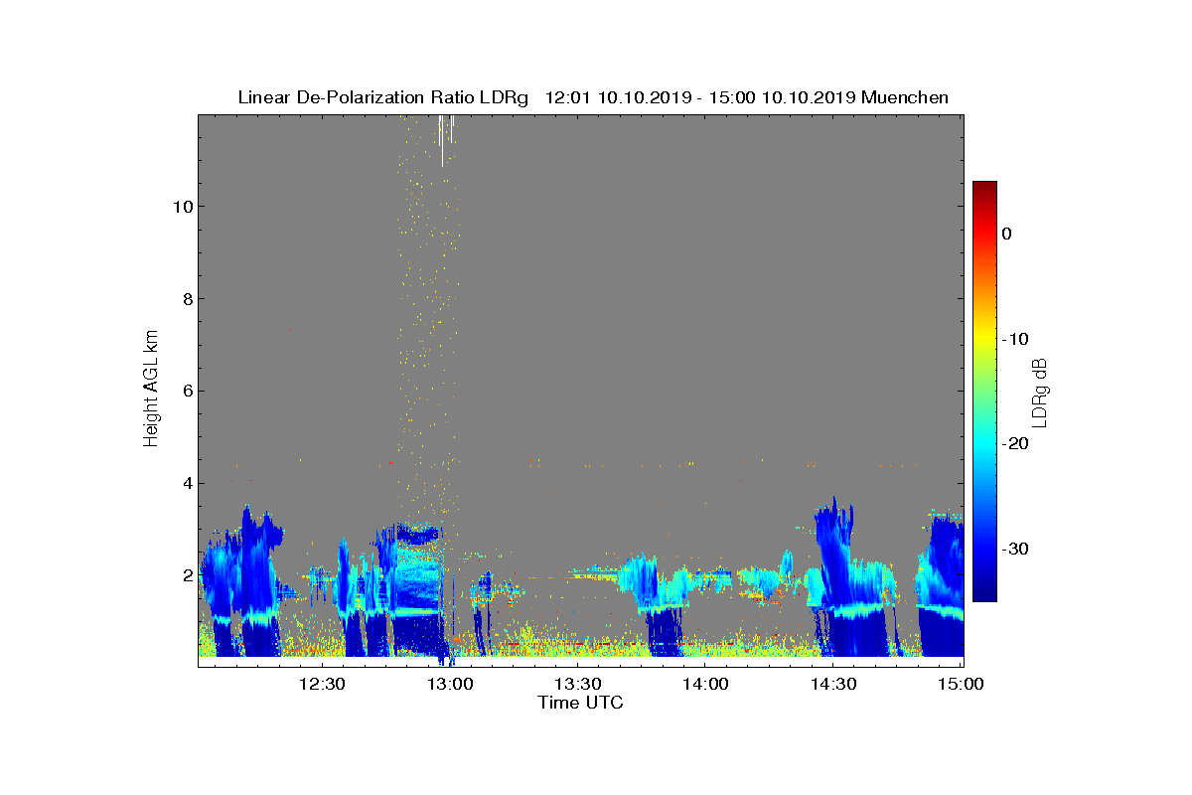Click the 14:00 time tick label
Viewport: 1192px width, 795px height.
[706, 684]
